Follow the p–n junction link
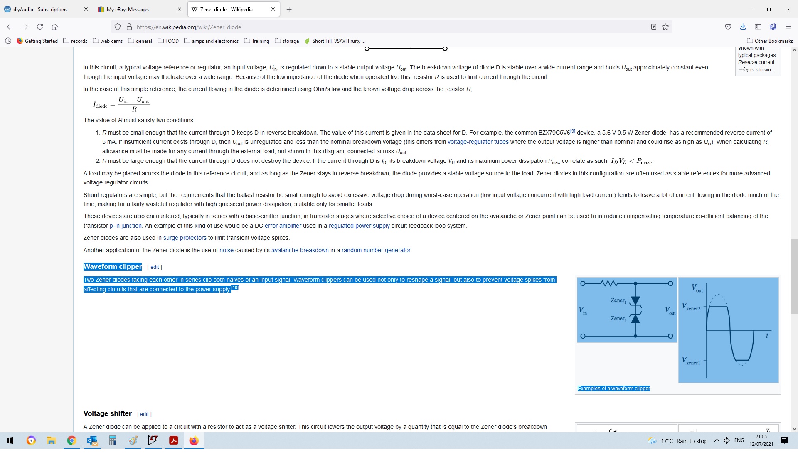 [x=126, y=226]
